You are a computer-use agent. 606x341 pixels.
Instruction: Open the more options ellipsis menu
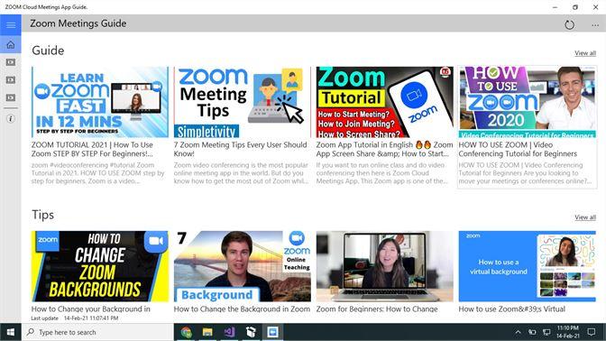coord(595,25)
